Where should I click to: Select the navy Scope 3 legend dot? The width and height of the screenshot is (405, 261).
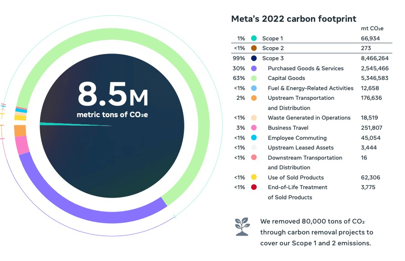pos(254,58)
